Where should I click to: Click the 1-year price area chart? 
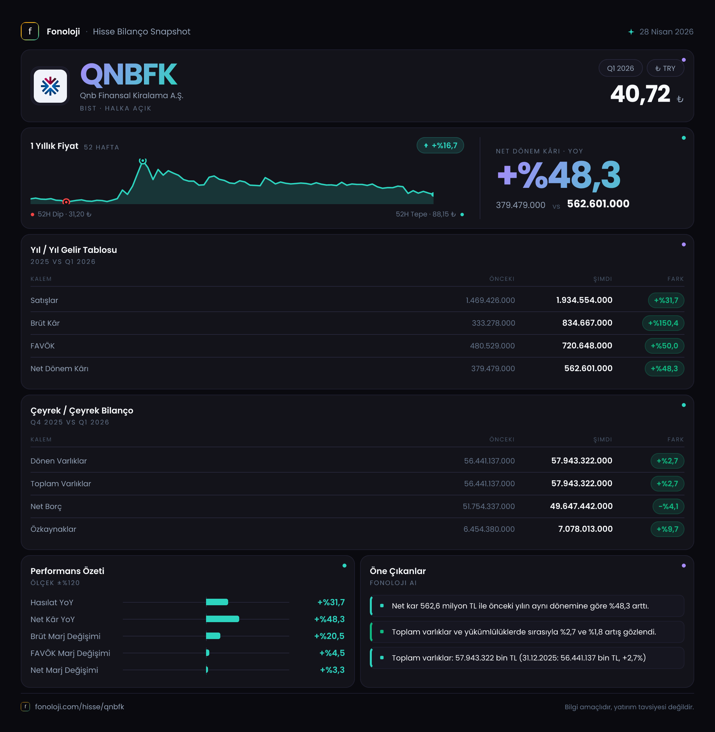pos(232,182)
